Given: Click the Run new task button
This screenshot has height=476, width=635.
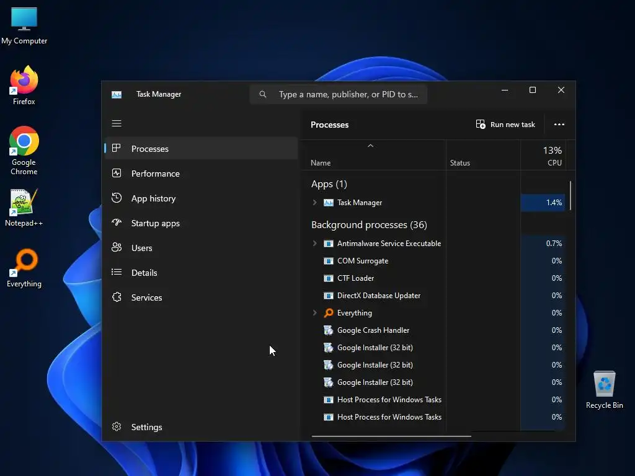Looking at the screenshot, I should pyautogui.click(x=505, y=124).
